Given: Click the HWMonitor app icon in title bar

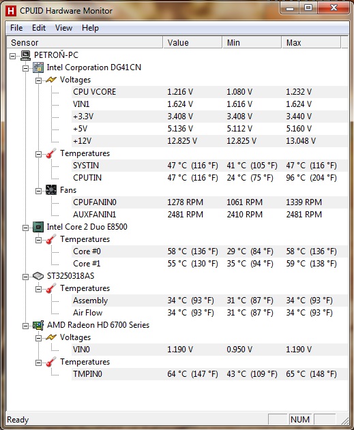Looking at the screenshot, I should point(11,11).
